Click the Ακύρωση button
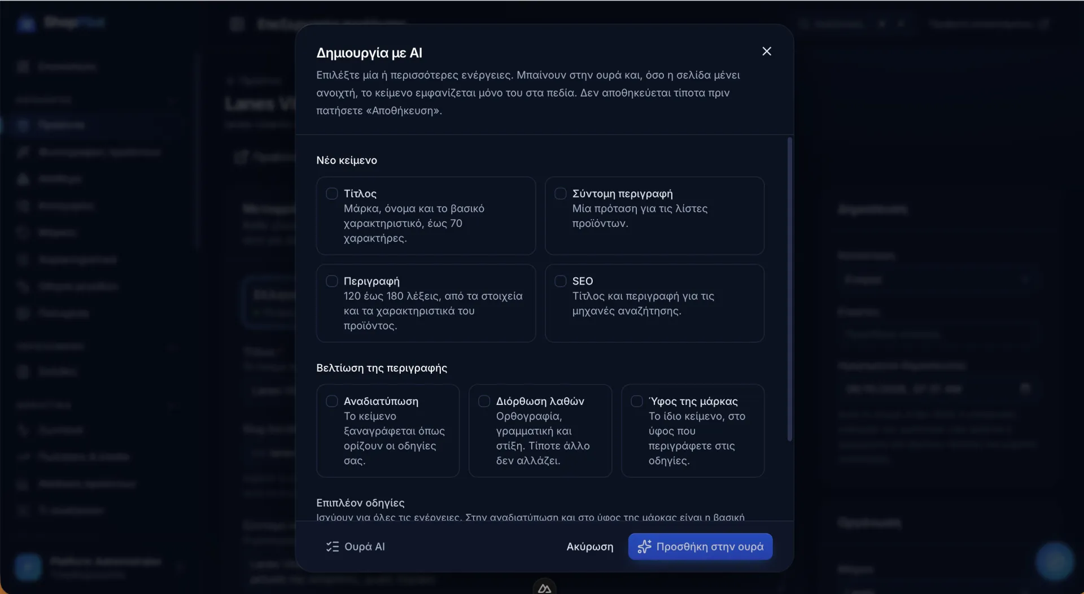 [589, 547]
